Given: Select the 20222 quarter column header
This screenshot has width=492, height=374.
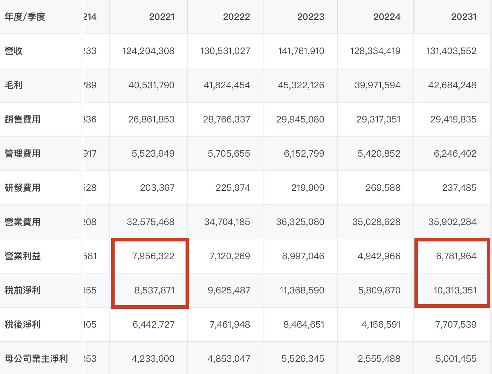Looking at the screenshot, I should coord(236,17).
